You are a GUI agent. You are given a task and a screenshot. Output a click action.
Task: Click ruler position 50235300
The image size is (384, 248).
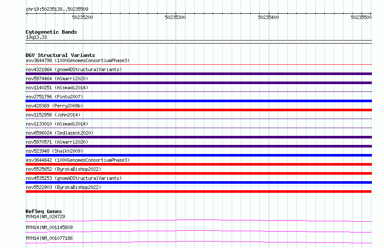point(175,17)
